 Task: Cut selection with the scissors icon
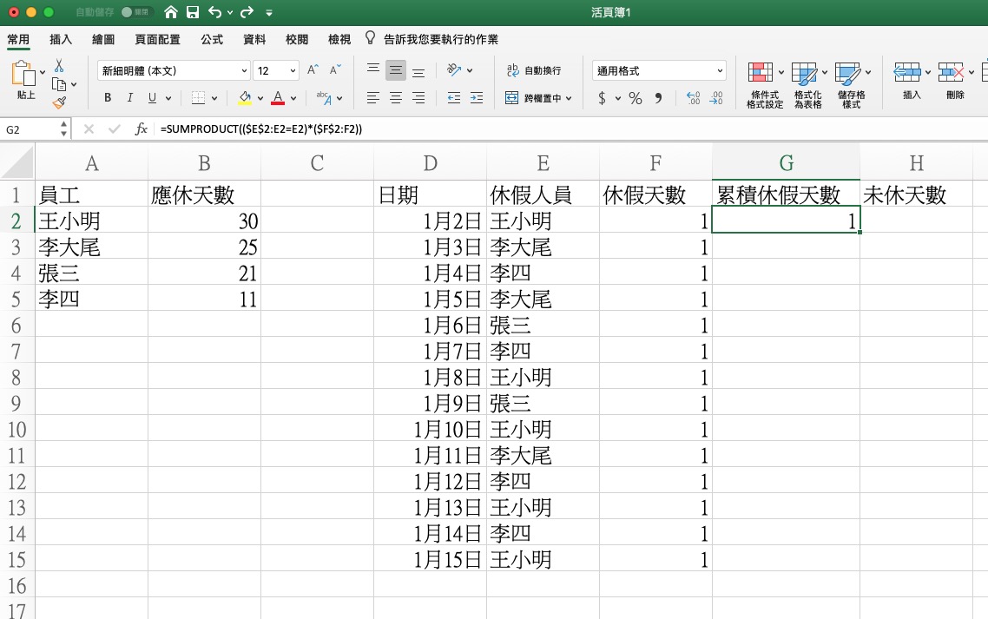click(x=59, y=66)
